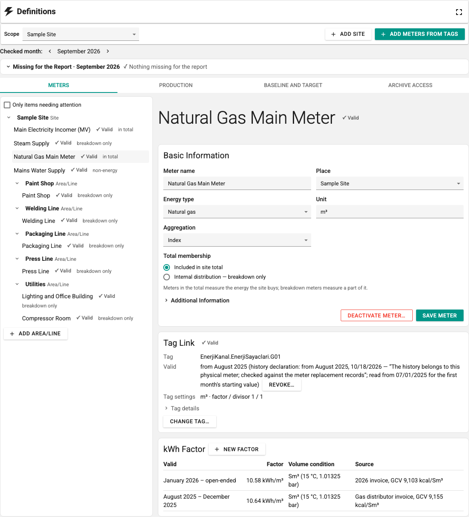Click plus icon on New Factor

point(217,449)
